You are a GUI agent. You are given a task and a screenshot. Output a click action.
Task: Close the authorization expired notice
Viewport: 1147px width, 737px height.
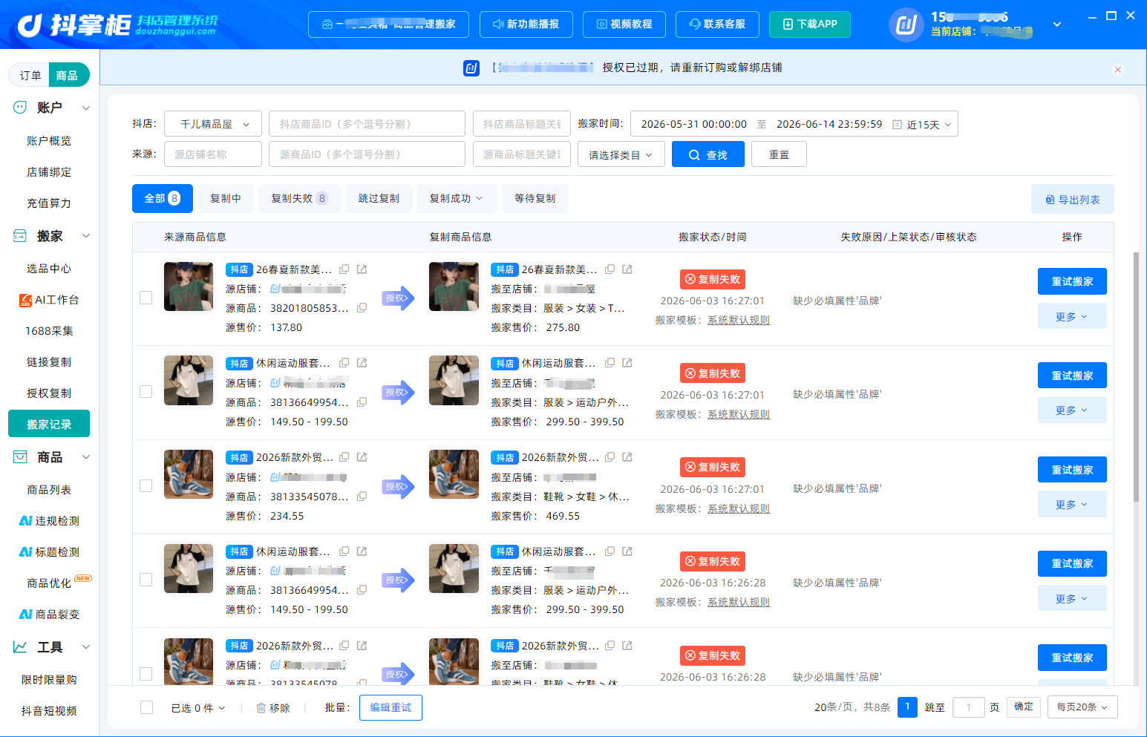[x=1117, y=69]
